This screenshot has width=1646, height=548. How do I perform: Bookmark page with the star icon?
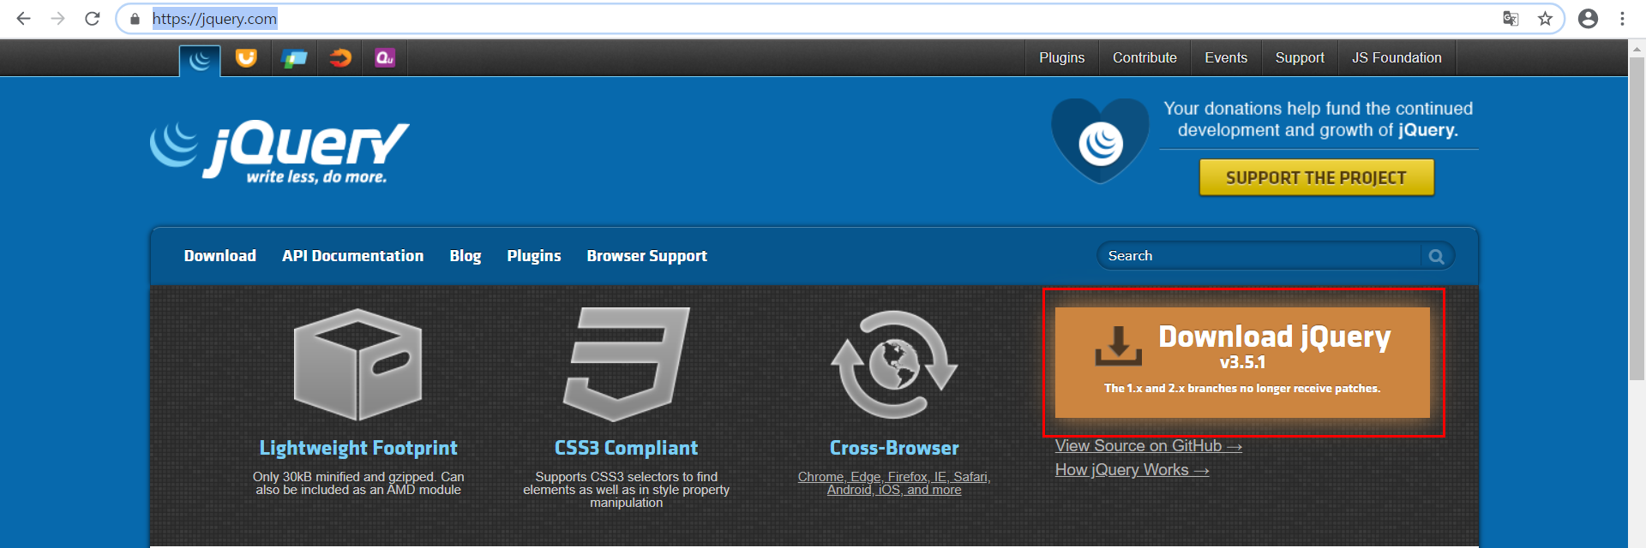pos(1545,19)
